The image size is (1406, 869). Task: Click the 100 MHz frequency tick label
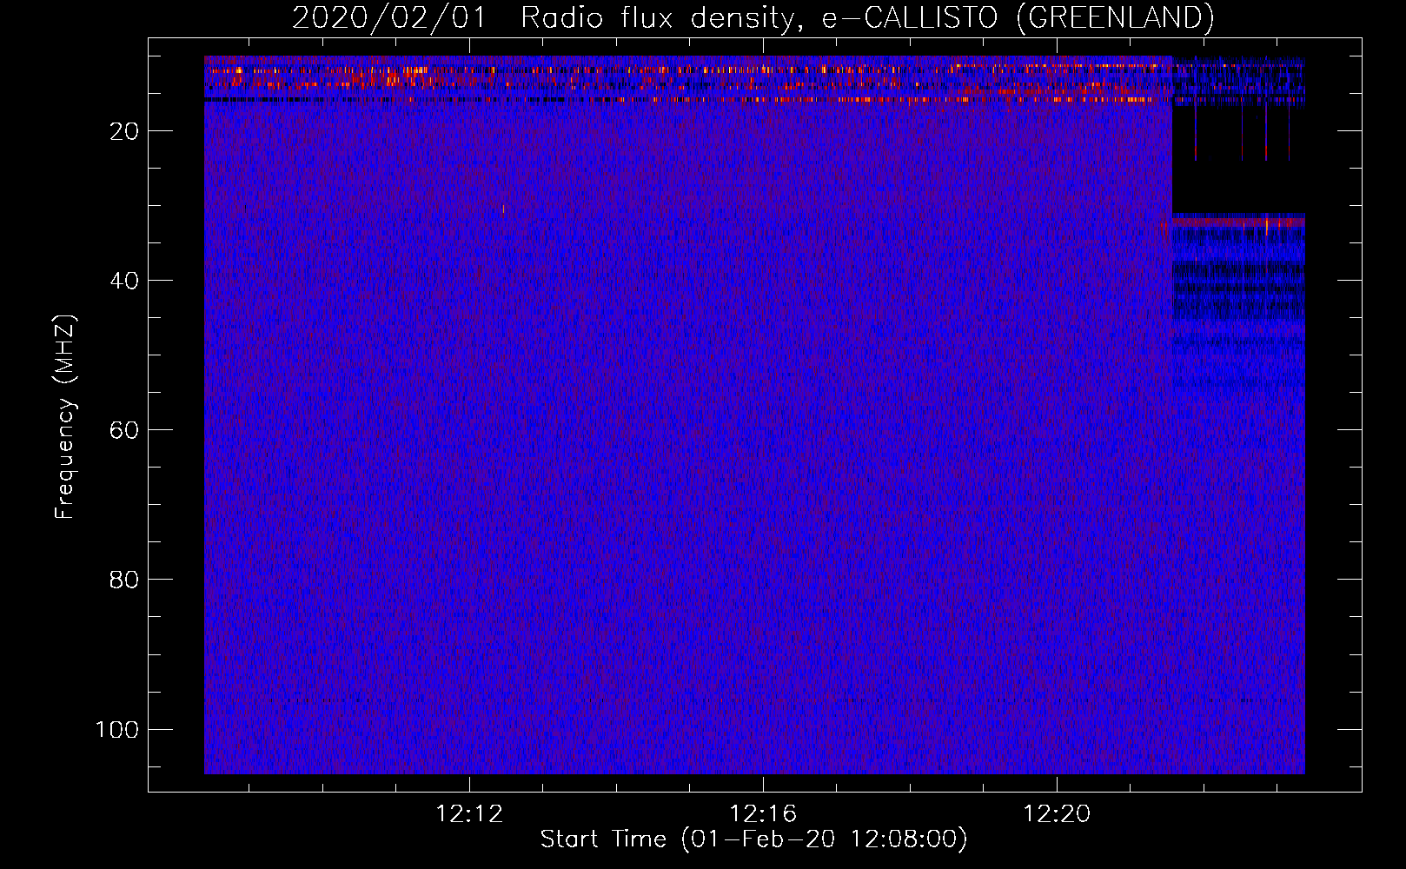pyautogui.click(x=117, y=729)
